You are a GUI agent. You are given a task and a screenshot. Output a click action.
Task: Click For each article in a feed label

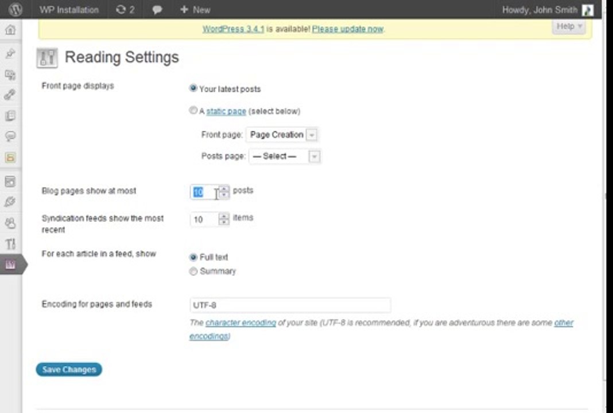(99, 254)
